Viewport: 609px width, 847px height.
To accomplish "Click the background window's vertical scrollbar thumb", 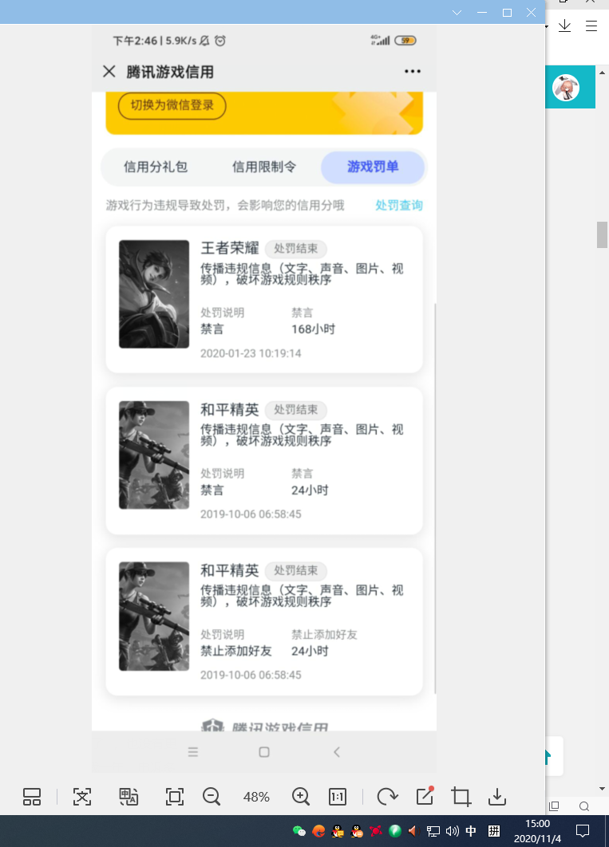I will (602, 235).
